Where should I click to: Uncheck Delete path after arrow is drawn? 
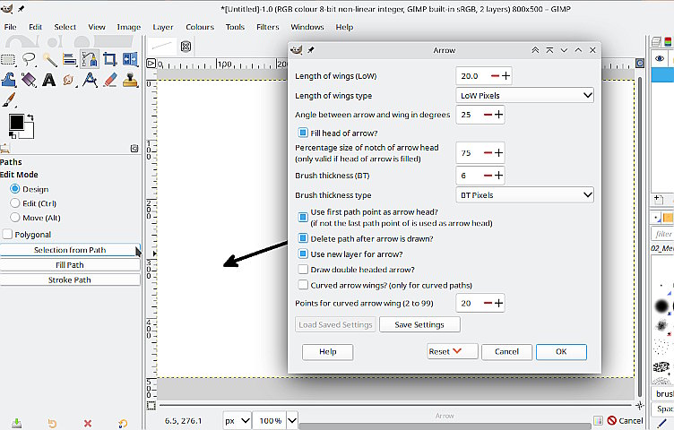click(303, 238)
